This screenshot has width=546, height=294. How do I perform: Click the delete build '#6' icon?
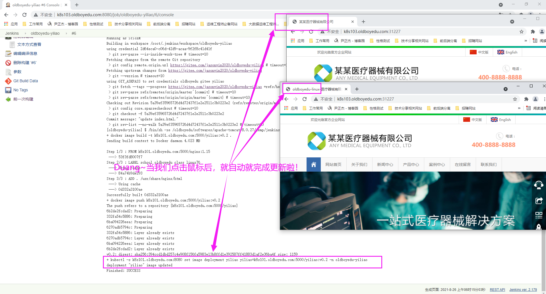(x=8, y=63)
